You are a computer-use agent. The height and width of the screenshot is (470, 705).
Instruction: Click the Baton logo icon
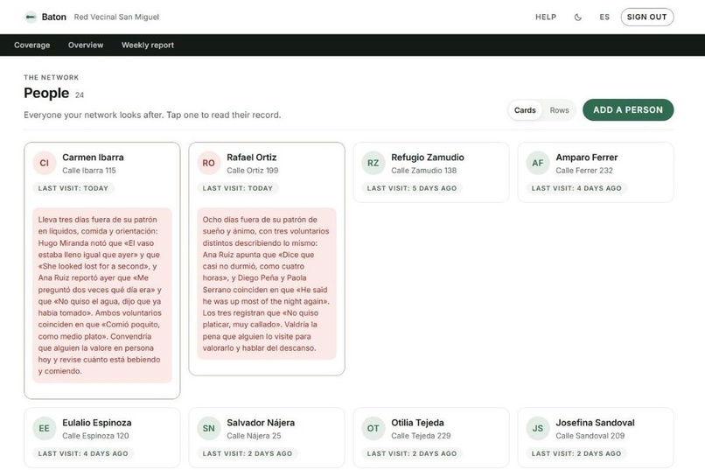click(x=31, y=18)
